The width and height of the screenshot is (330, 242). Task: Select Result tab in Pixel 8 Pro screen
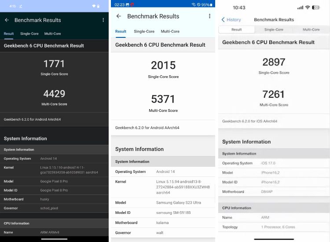(x=9, y=34)
